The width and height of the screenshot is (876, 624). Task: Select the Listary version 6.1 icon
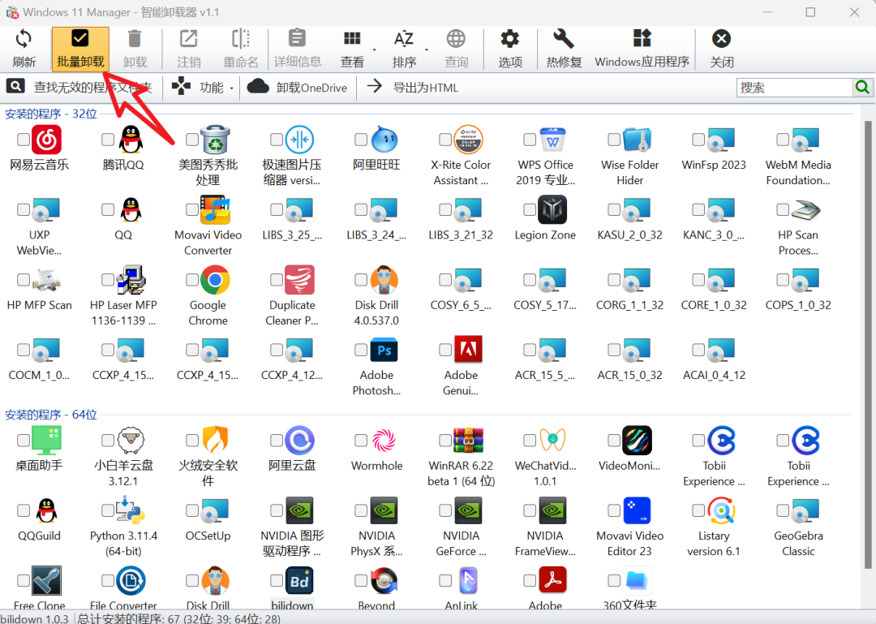pyautogui.click(x=721, y=510)
